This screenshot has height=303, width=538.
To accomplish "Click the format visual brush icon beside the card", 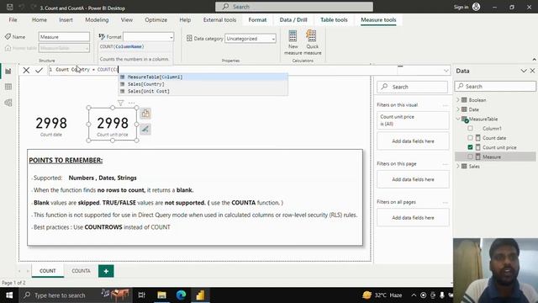I will [145, 129].
